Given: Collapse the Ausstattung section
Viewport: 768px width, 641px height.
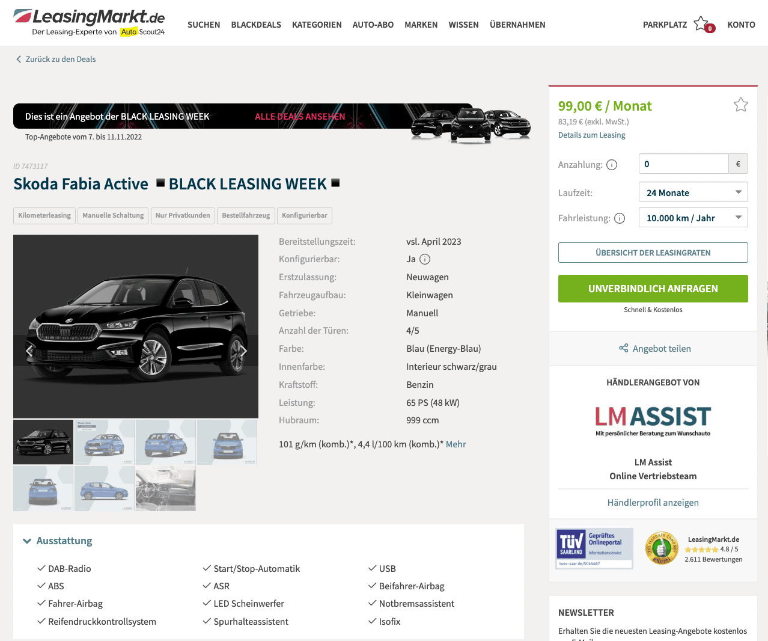Looking at the screenshot, I should coord(58,541).
